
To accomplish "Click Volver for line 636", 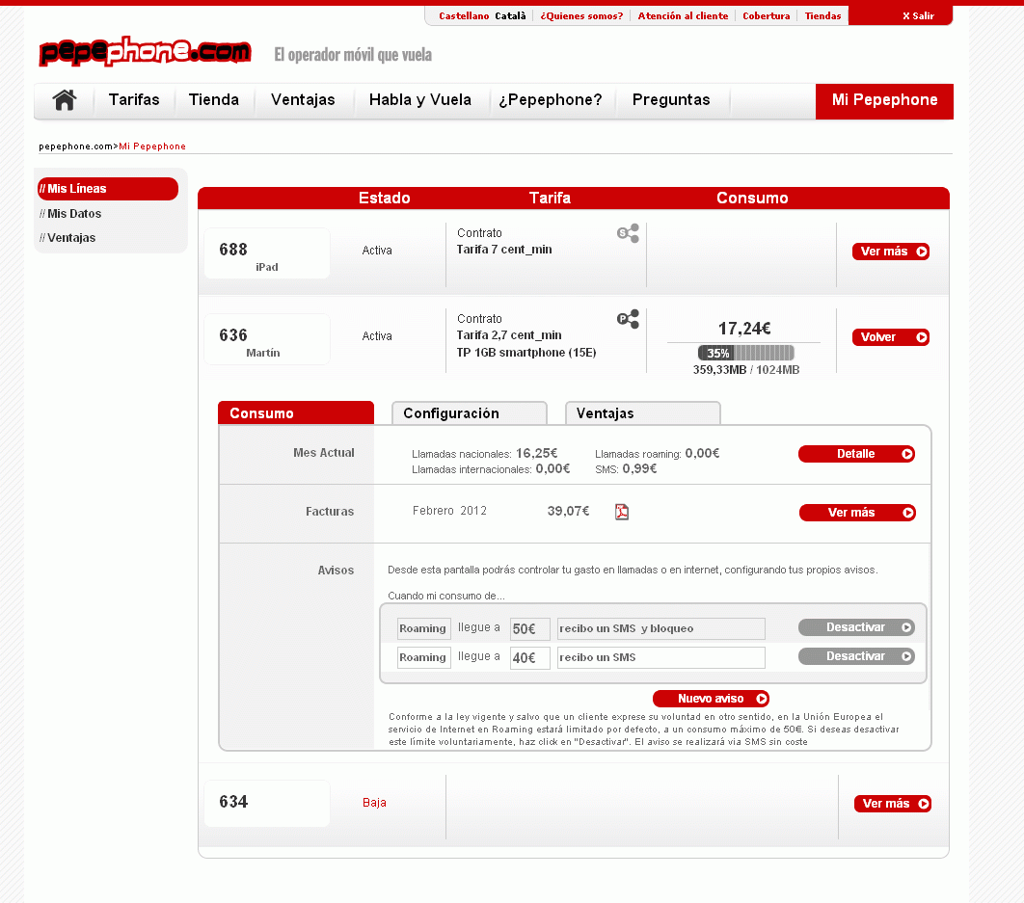I will (891, 337).
